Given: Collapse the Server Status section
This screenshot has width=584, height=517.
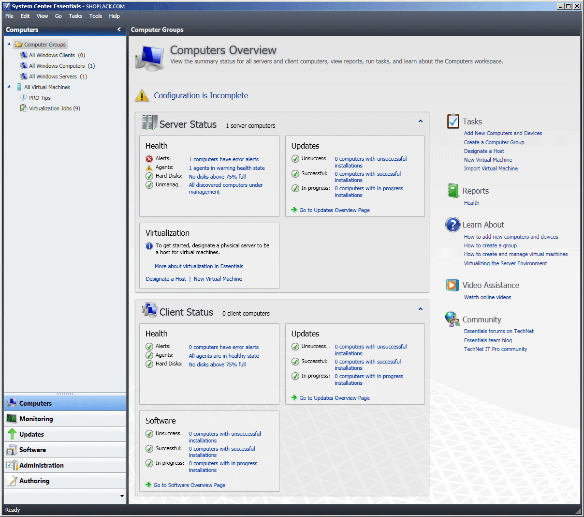Looking at the screenshot, I should coord(421,121).
